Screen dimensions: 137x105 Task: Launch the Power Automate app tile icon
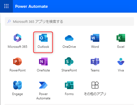click(43, 85)
